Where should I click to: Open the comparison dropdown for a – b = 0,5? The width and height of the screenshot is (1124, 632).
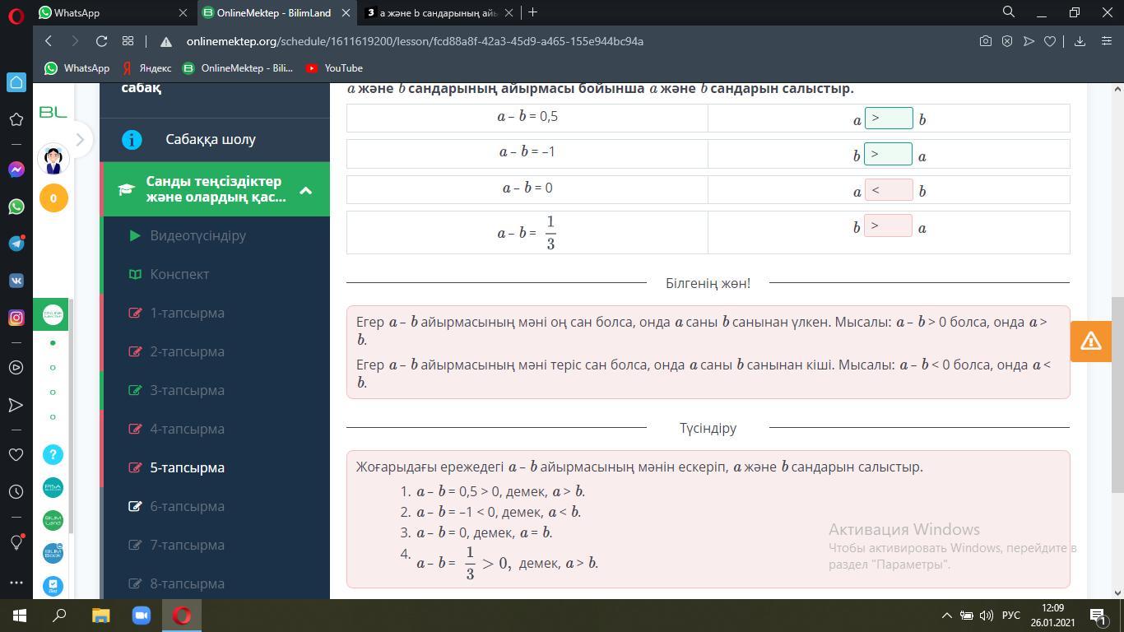888,118
